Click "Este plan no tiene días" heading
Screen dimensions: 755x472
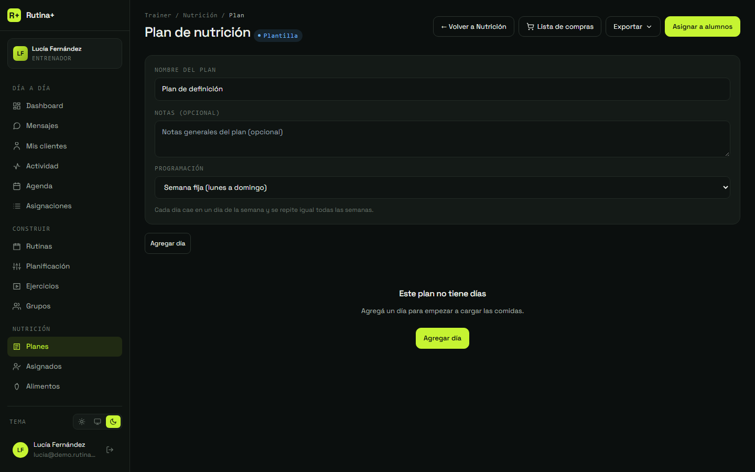pyautogui.click(x=443, y=294)
